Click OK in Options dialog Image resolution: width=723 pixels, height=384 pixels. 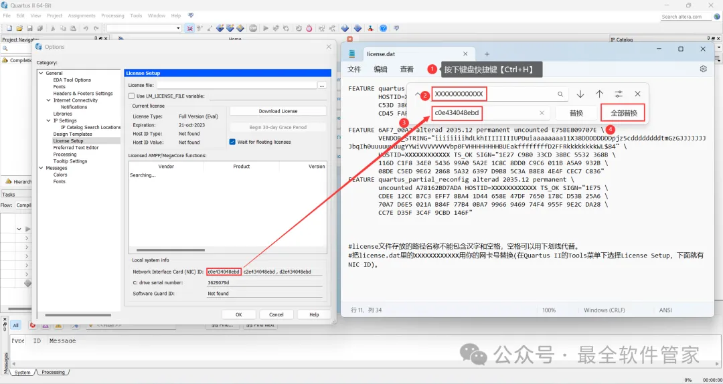point(238,314)
